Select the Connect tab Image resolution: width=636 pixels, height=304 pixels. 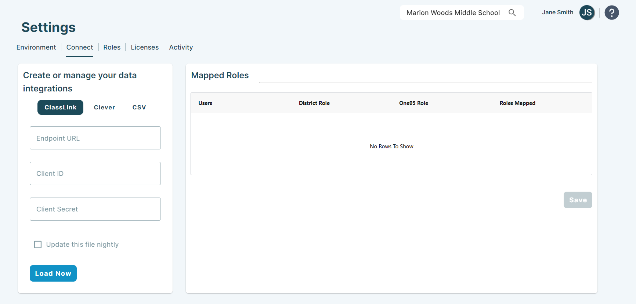click(80, 47)
